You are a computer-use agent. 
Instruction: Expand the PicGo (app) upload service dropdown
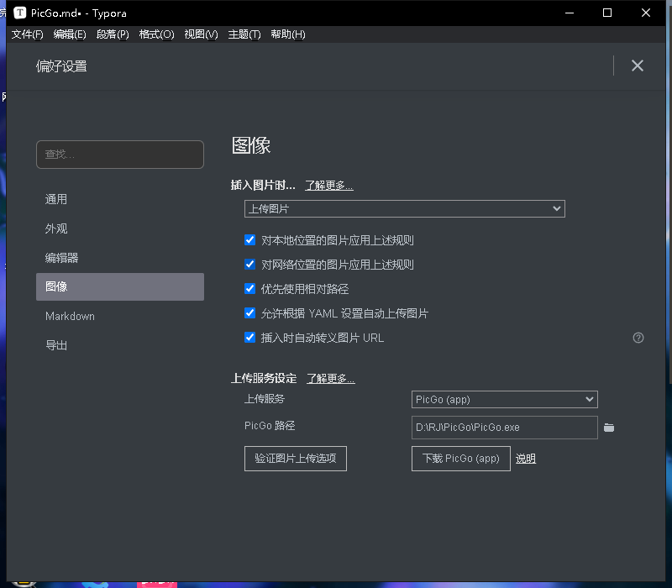tap(504, 400)
